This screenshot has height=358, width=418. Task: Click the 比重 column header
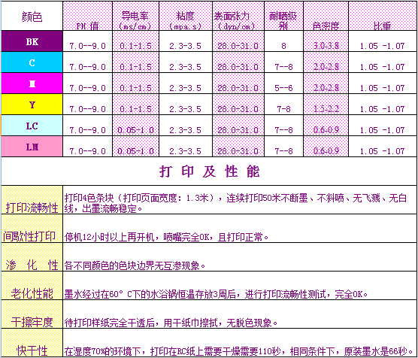click(x=383, y=16)
